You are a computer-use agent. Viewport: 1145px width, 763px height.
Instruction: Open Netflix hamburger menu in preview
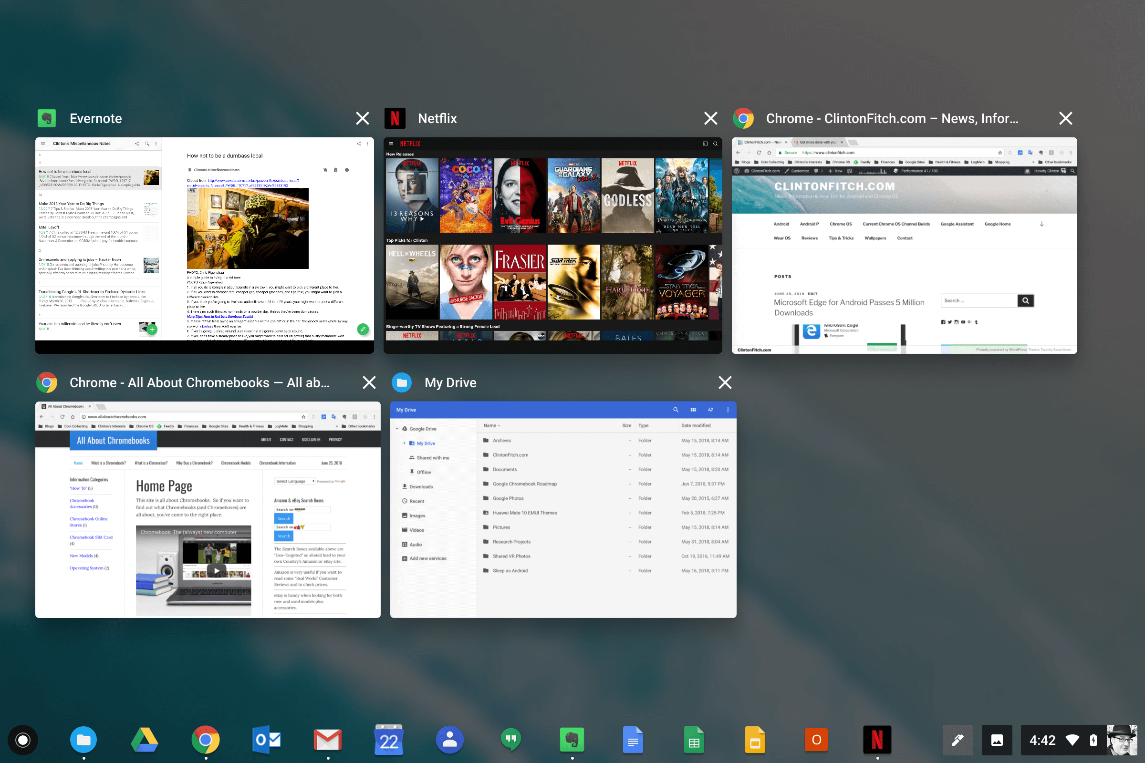click(391, 144)
